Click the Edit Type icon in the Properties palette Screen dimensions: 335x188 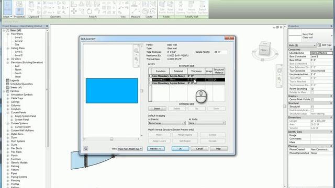coord(319,45)
